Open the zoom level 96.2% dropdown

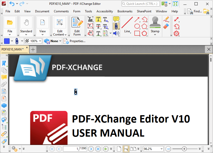(161, 149)
